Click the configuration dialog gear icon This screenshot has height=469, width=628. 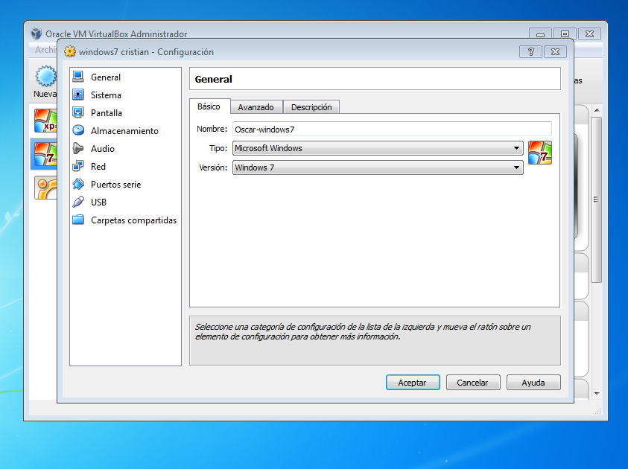coord(70,51)
